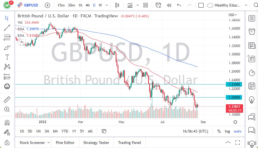Screen dimensions: 258x148
Task: Click the 1.20000 horizontal line price label
Action: point(234,97)
